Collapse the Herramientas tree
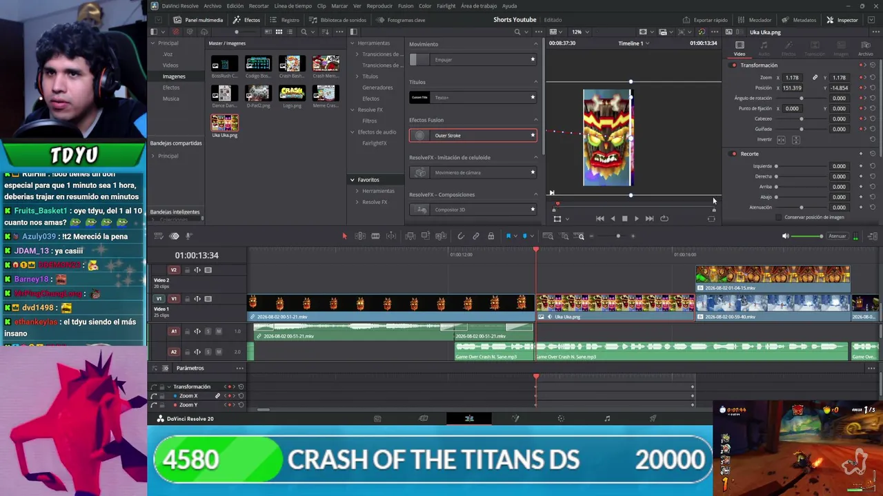Viewport: 883px width, 496px height. click(x=352, y=43)
